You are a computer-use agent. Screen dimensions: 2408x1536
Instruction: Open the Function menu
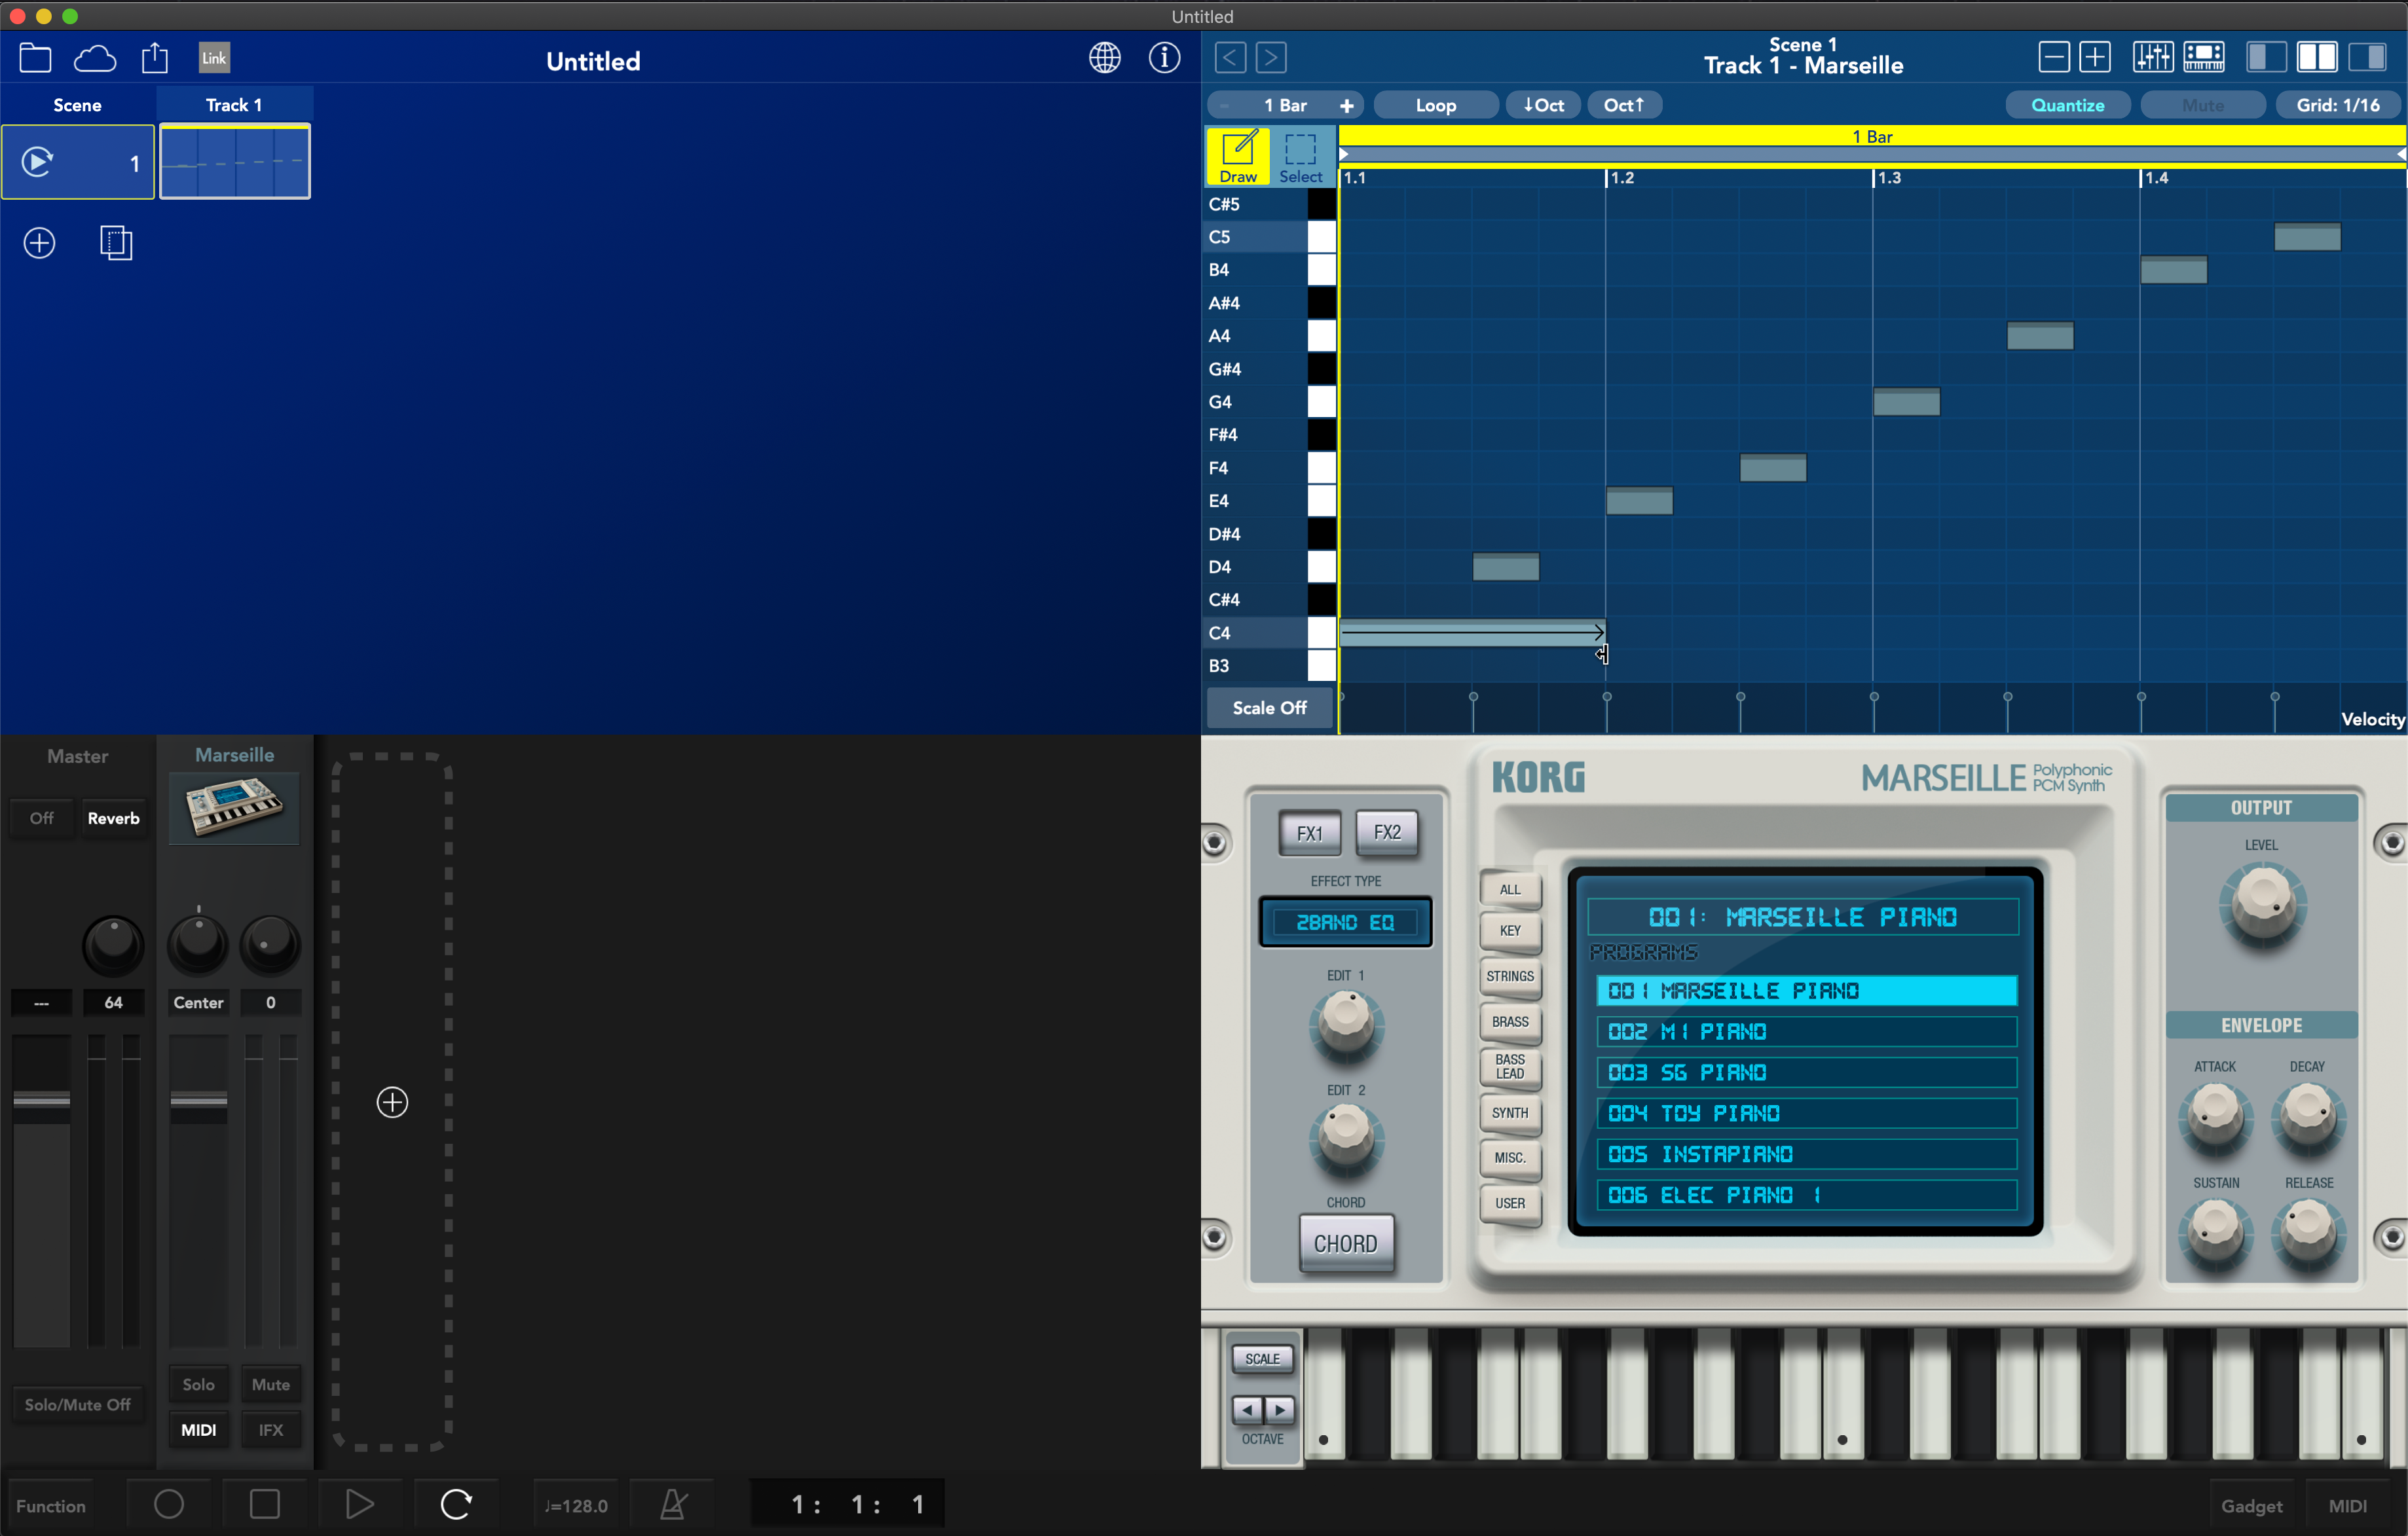coord(50,1505)
